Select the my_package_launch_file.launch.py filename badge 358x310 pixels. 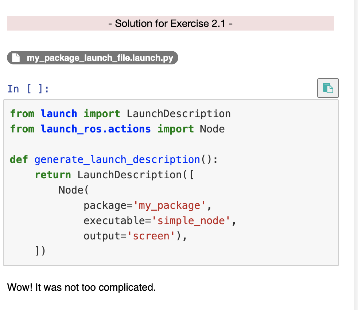coord(93,57)
